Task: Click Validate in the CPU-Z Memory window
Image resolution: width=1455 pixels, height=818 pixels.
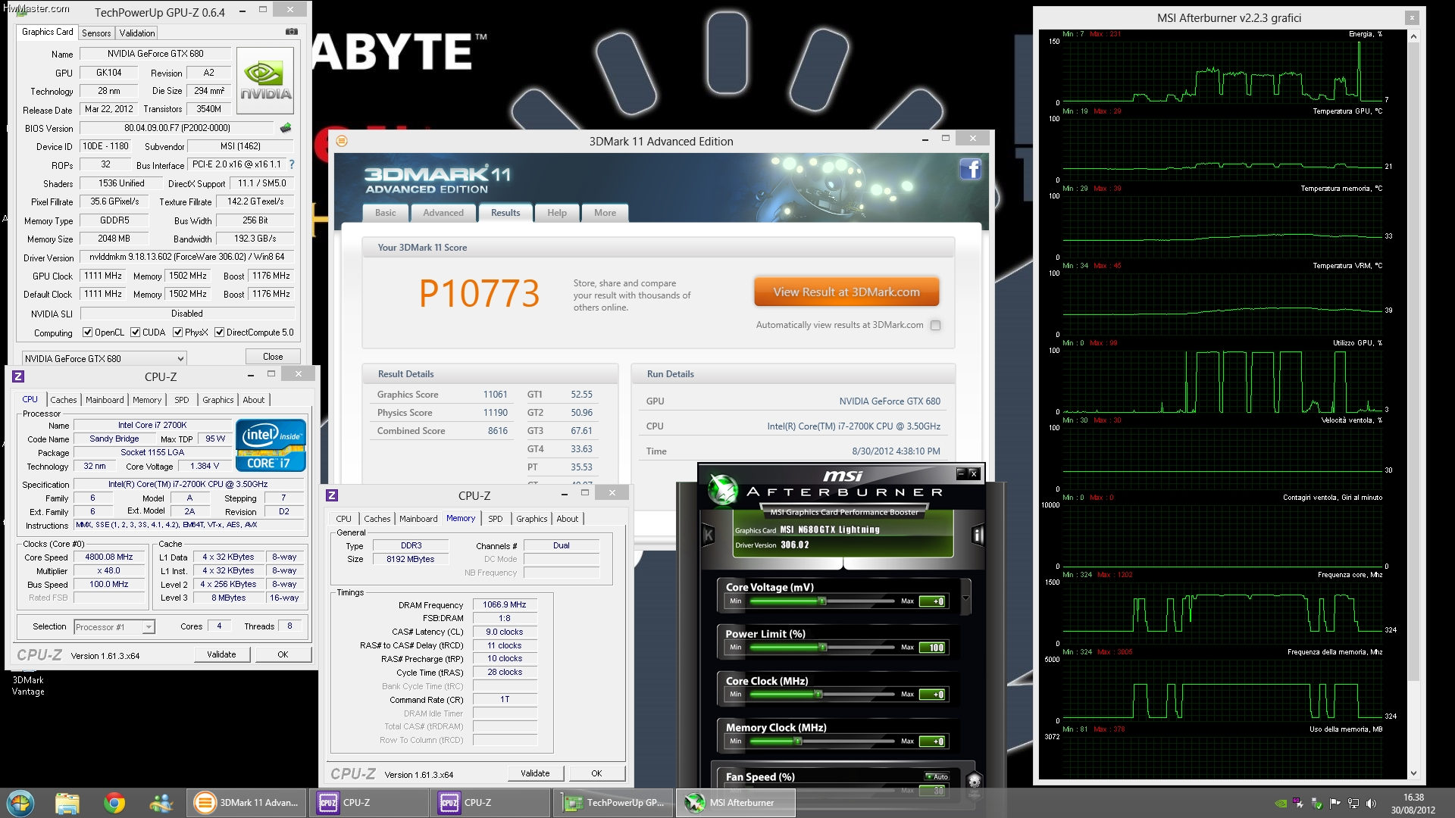Action: pyautogui.click(x=535, y=773)
